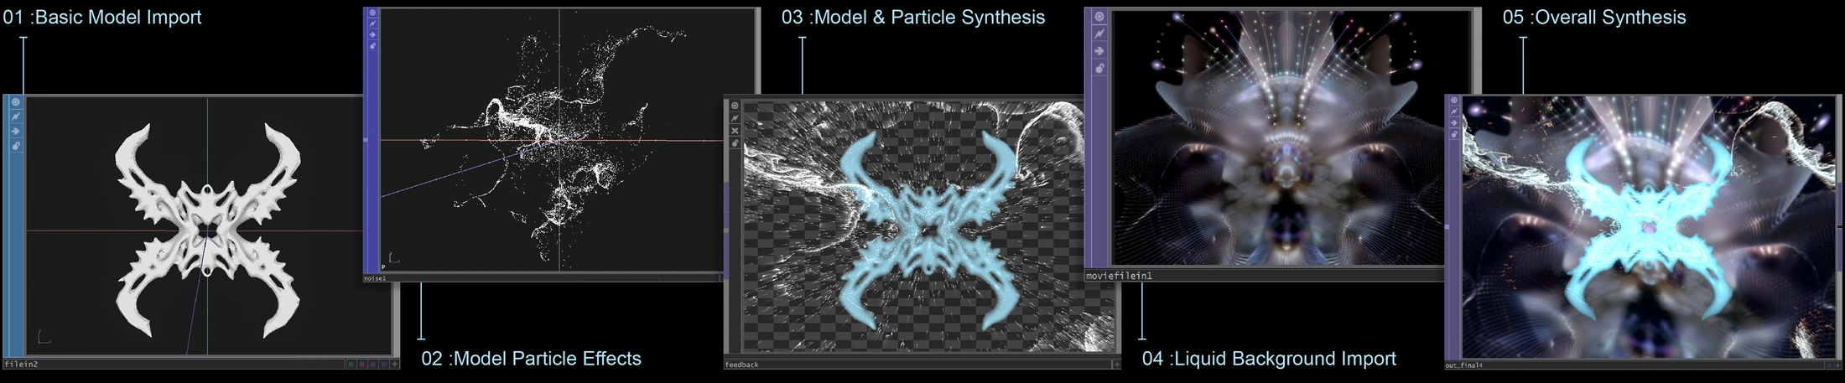Toggle dark purple flag dot on filein2 footer

[373, 365]
